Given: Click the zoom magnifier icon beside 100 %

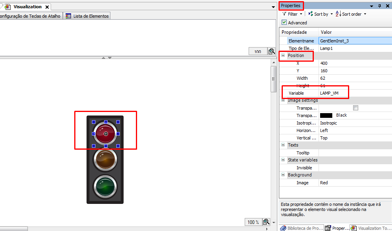Looking at the screenshot, I should (x=266, y=222).
